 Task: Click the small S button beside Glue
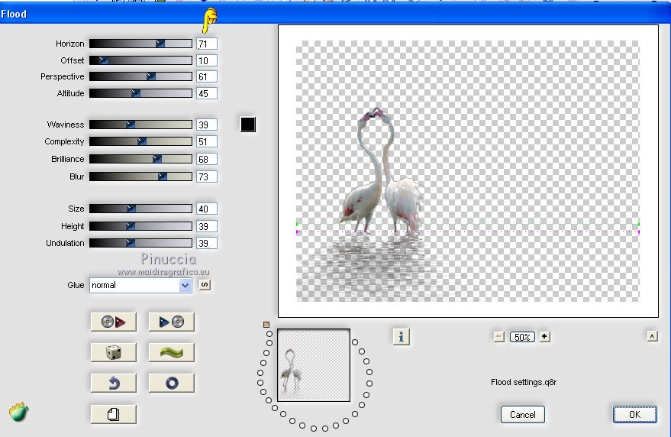click(205, 285)
